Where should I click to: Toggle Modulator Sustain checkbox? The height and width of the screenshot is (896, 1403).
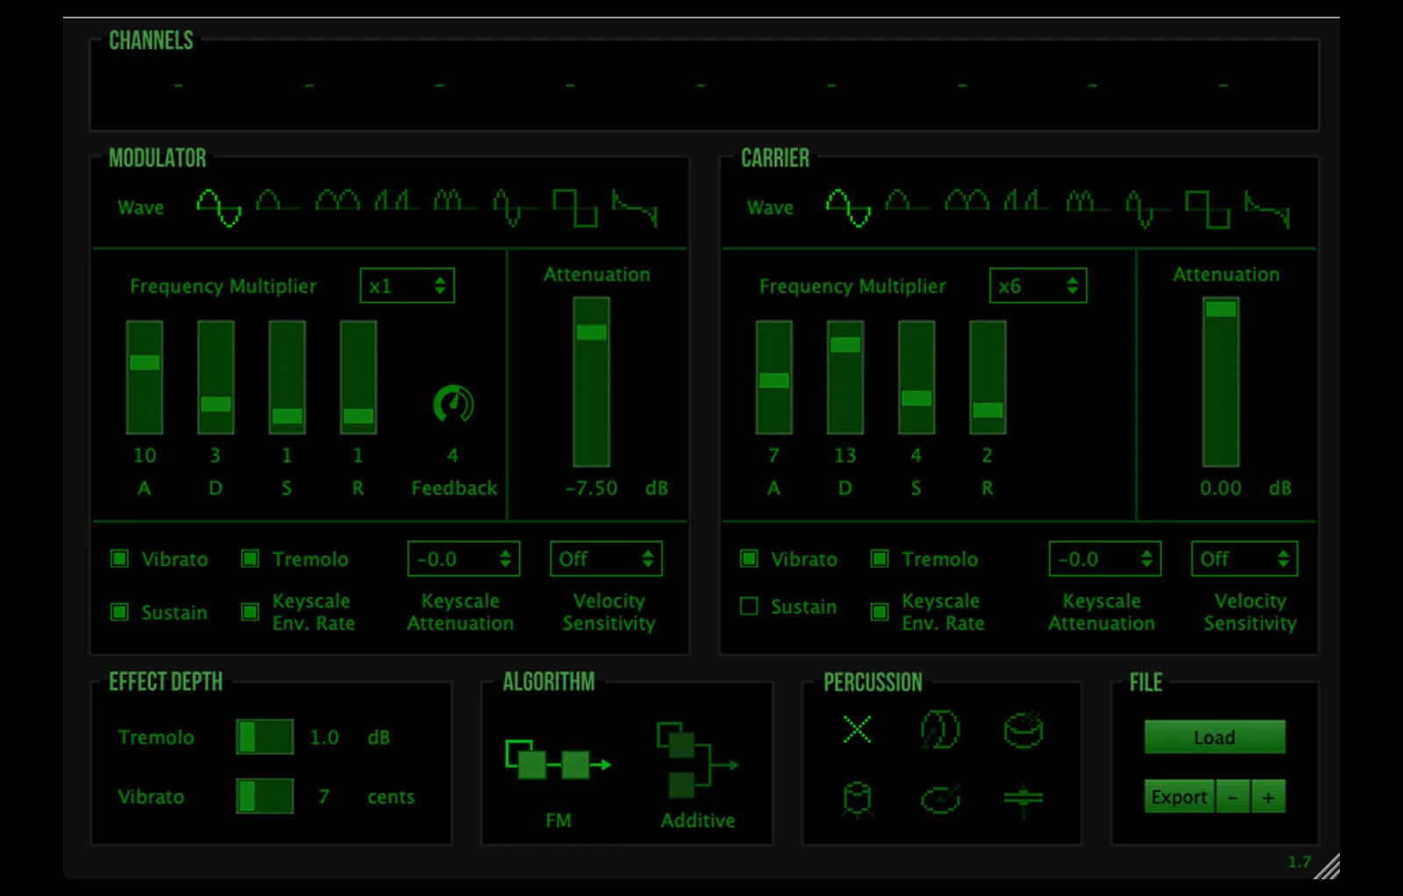[x=119, y=611]
